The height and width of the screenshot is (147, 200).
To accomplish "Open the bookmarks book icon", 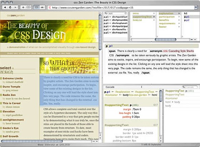I will (x=29, y=7).
